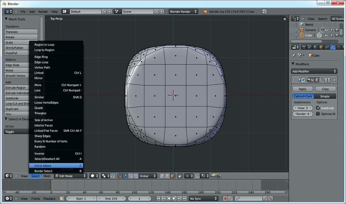Screen dimensions: 346x204
Task: Open Global transform orientation dropdown
Action: [x=148, y=176]
